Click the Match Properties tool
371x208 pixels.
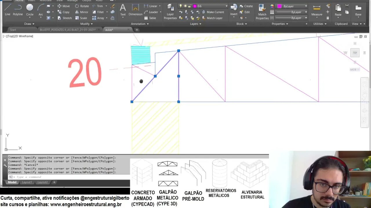coord(262,12)
